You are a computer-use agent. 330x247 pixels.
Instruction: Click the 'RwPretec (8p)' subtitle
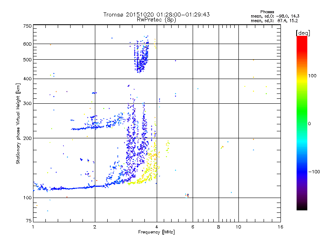156,20
